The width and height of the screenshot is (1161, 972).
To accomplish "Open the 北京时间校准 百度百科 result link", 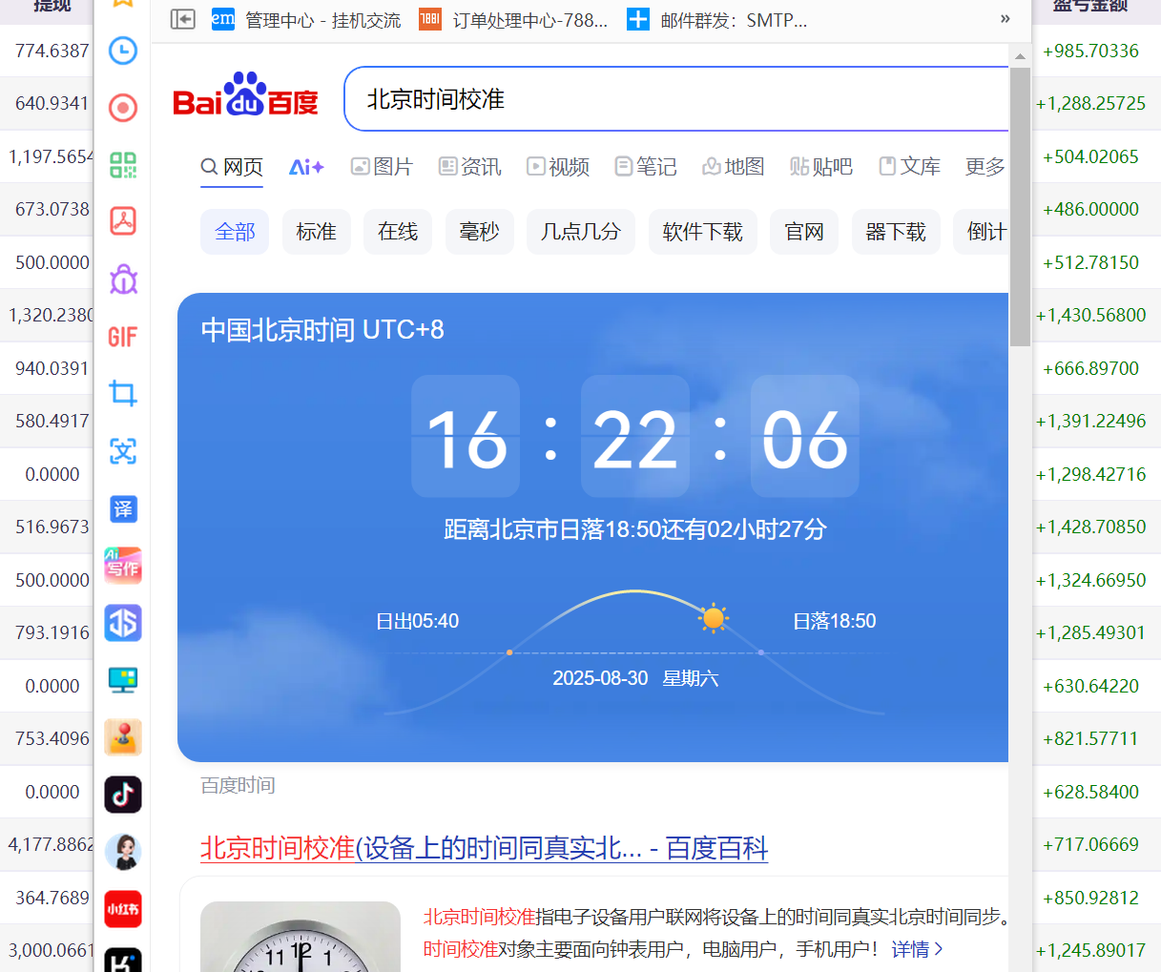I will (484, 848).
